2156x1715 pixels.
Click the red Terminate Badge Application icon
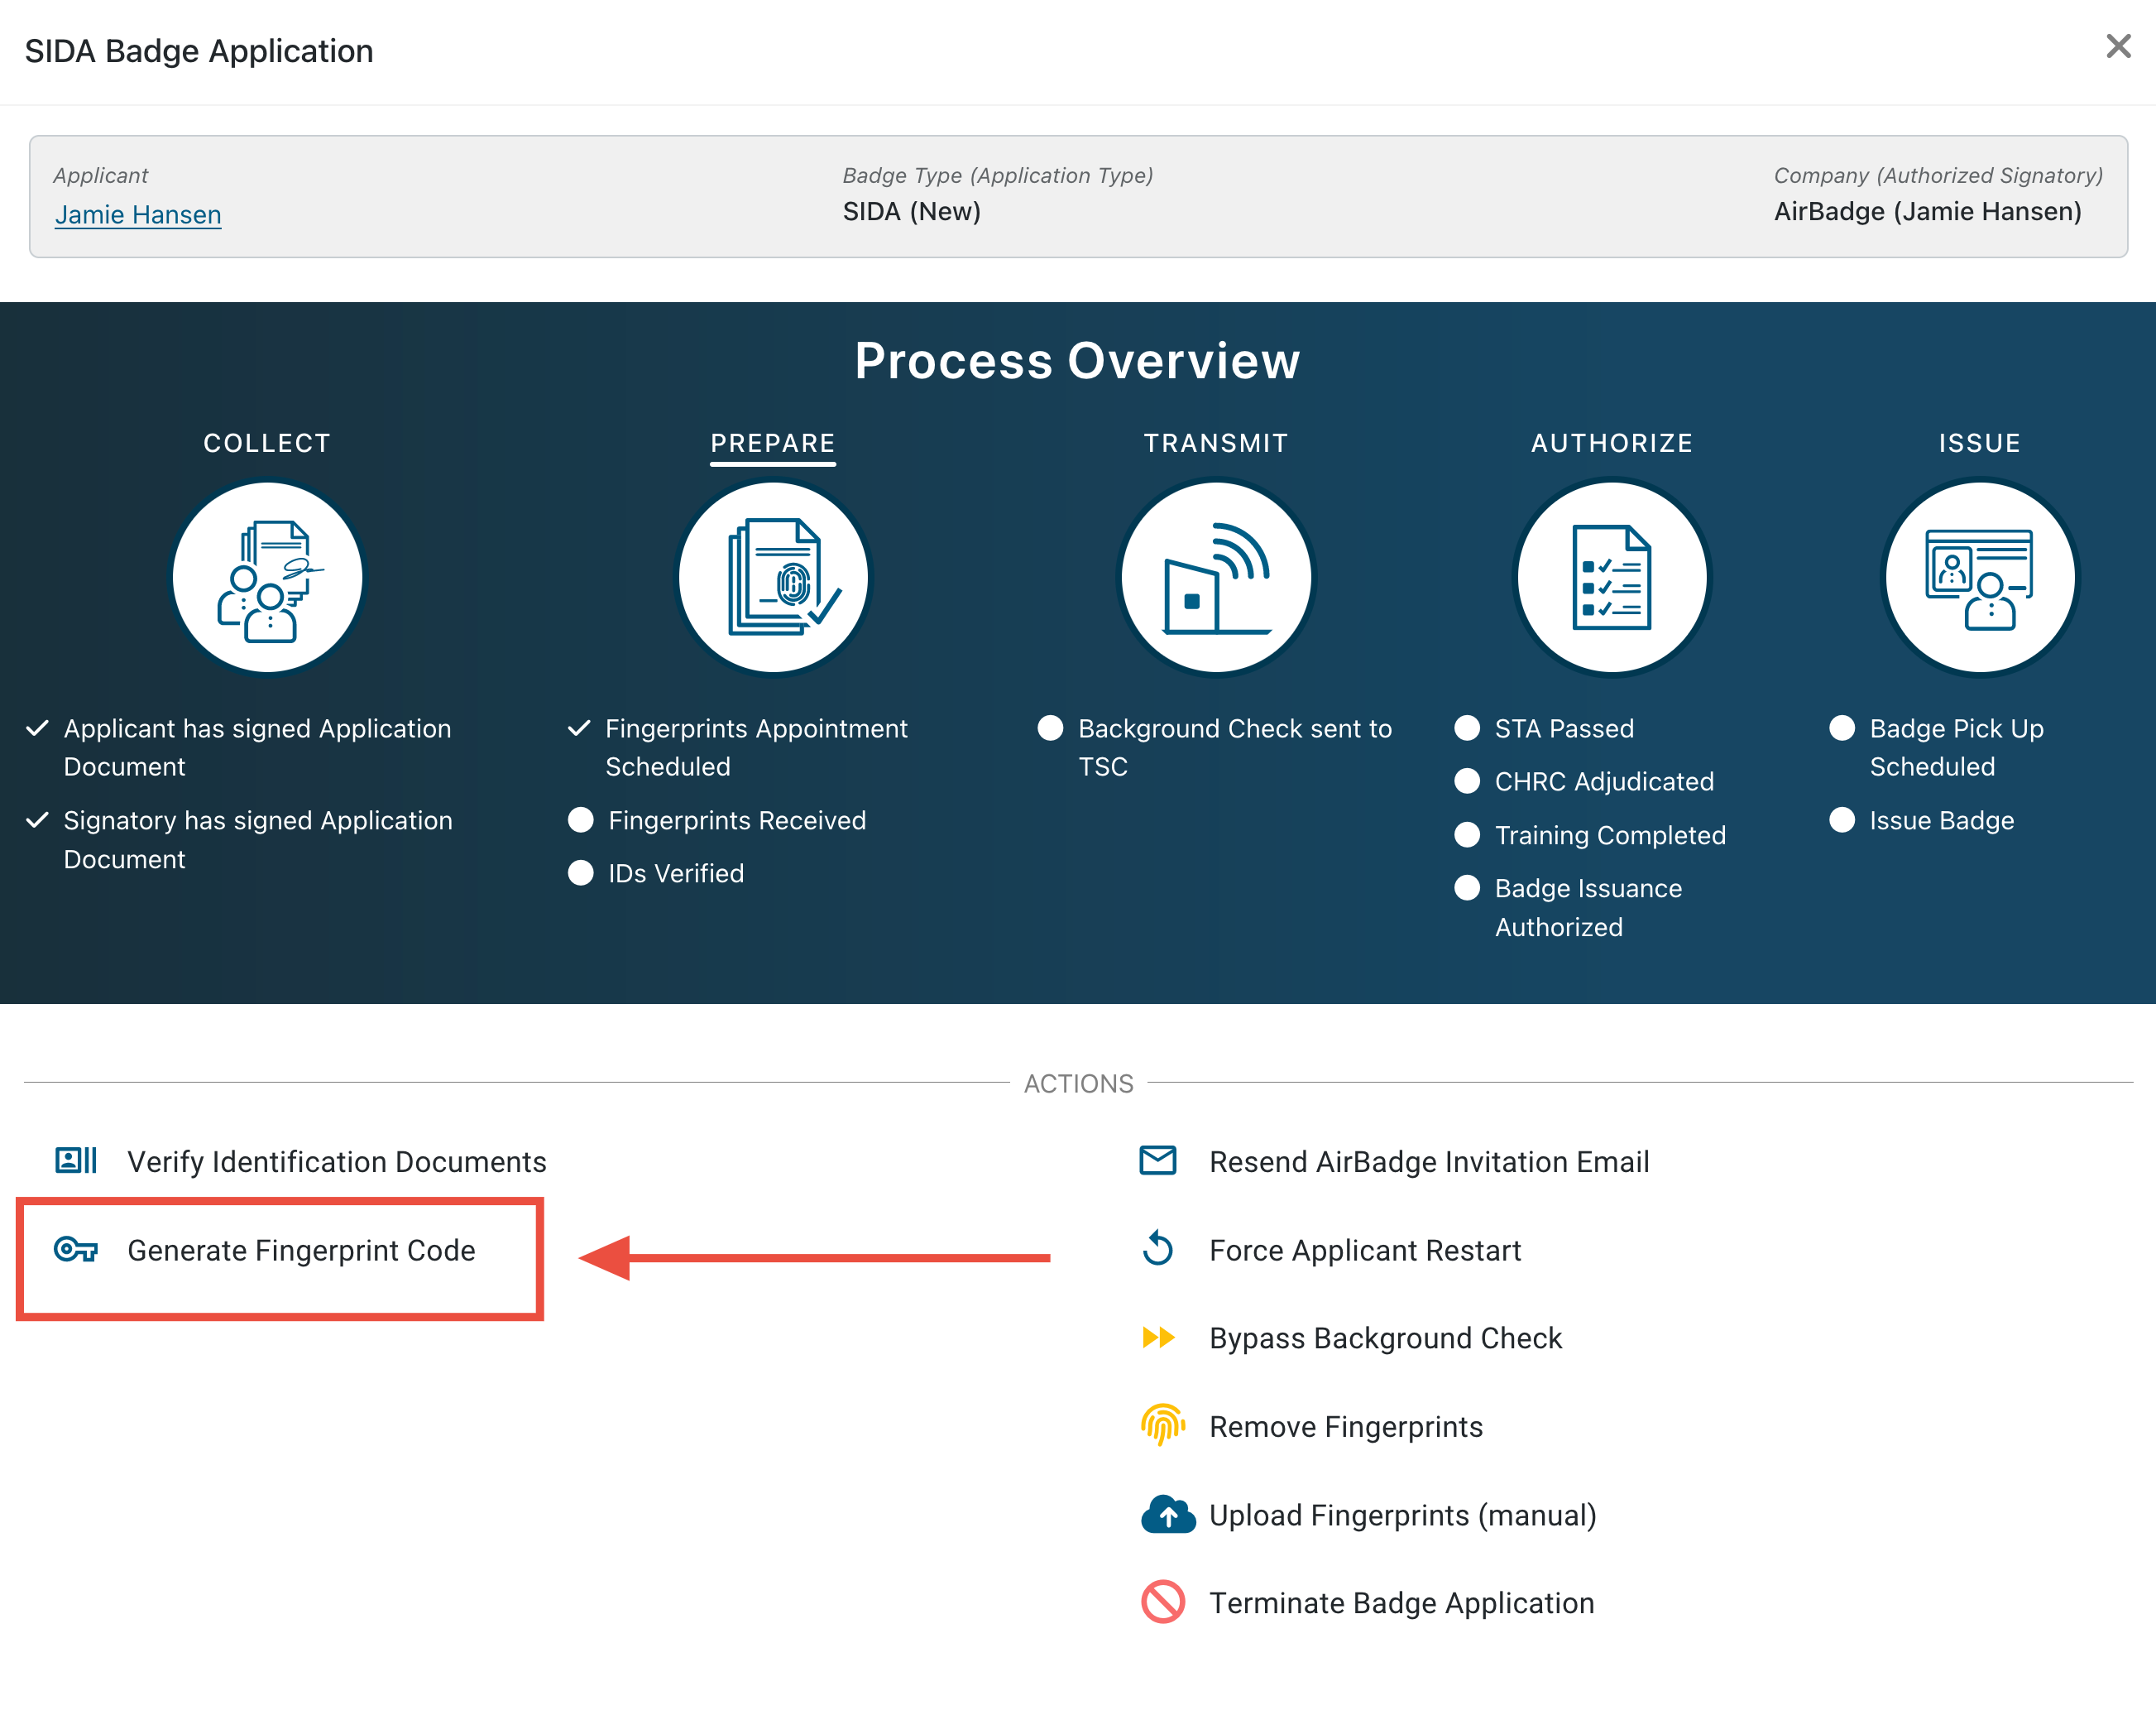pyautogui.click(x=1162, y=1602)
